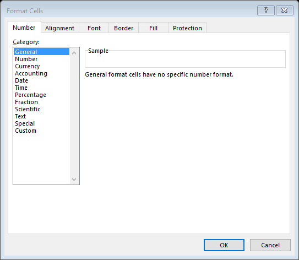Open the Protection tab
The image size is (299, 260).
(187, 28)
